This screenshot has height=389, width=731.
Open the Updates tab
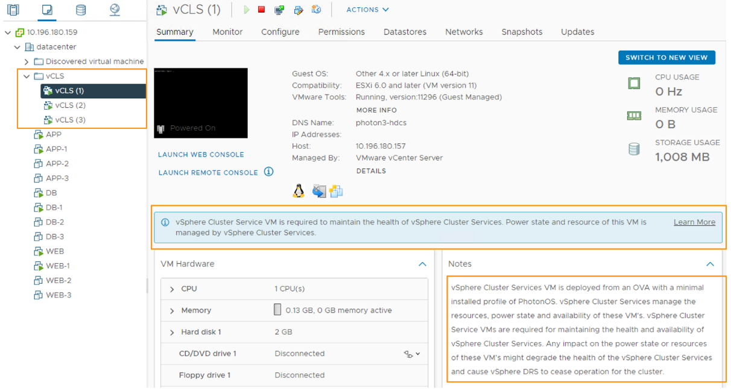(x=578, y=32)
